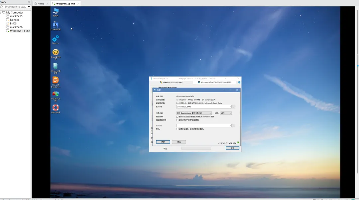Close the Windows 11 x64 tab

[x=78, y=4]
